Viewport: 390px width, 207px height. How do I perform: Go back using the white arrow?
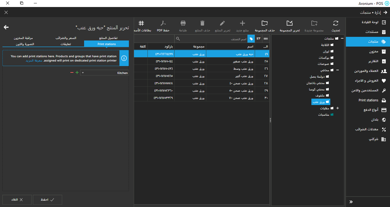click(6, 27)
